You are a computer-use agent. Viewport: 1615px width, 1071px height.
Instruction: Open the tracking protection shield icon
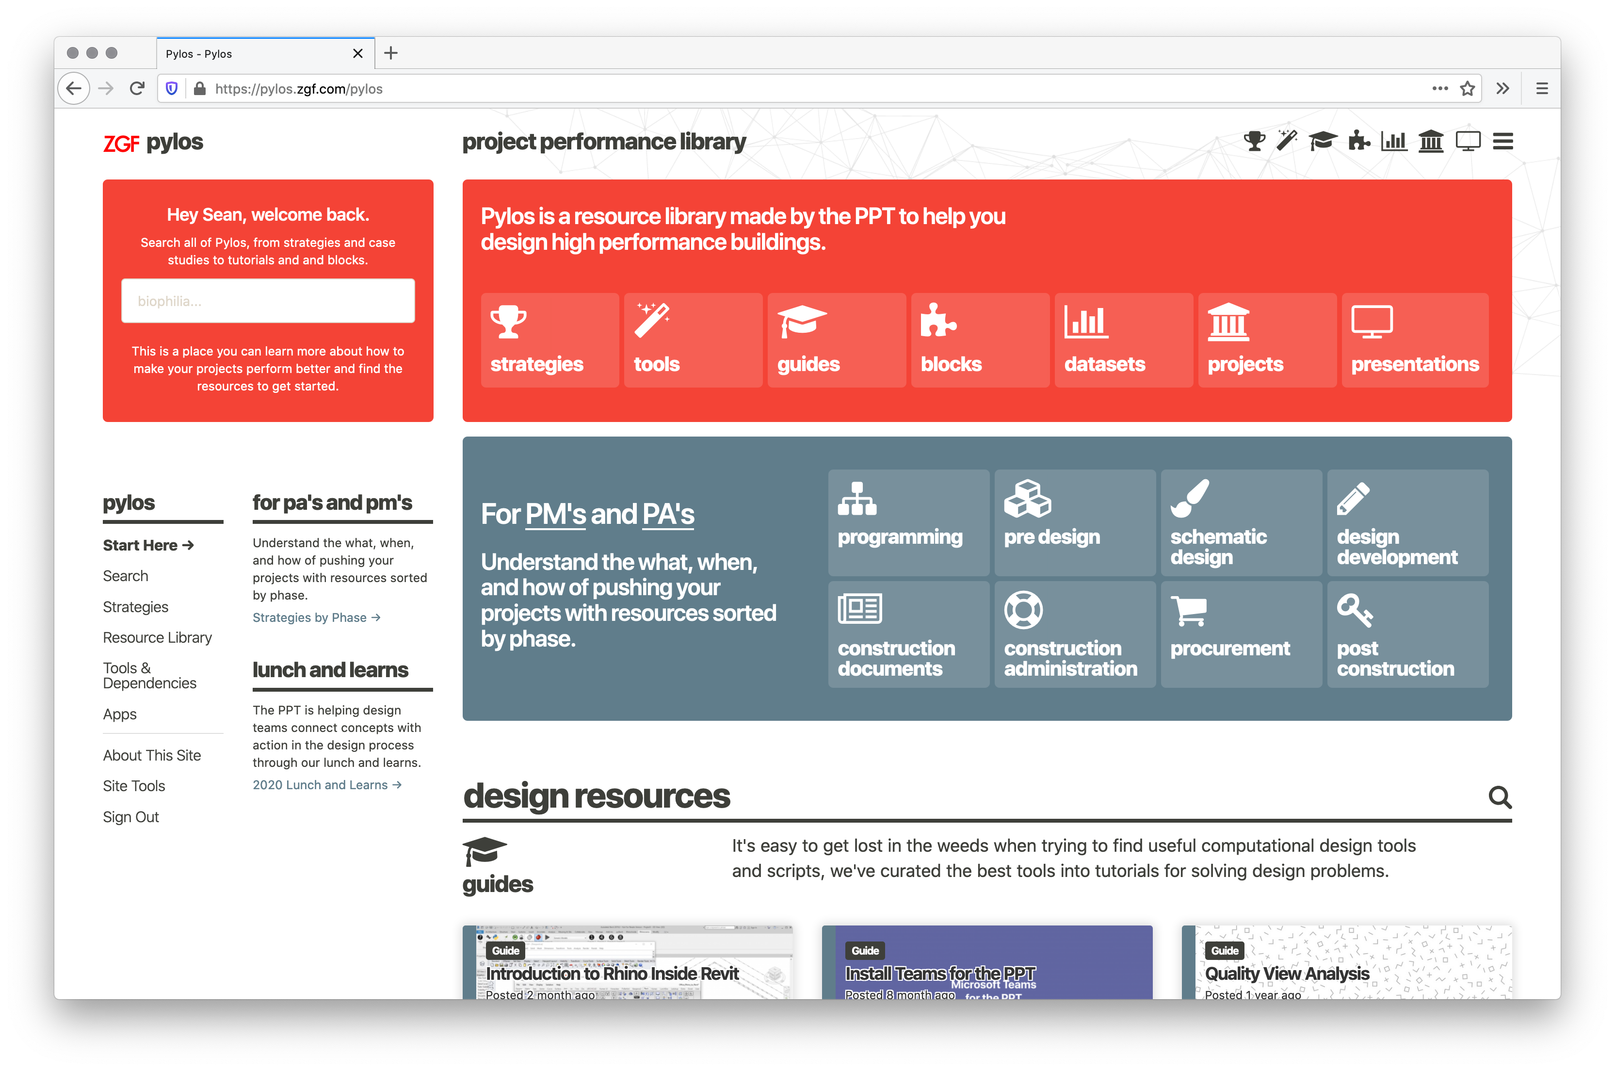172,89
